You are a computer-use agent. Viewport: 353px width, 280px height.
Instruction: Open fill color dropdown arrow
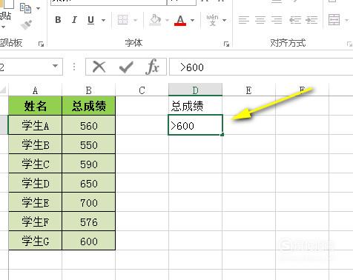(167, 20)
